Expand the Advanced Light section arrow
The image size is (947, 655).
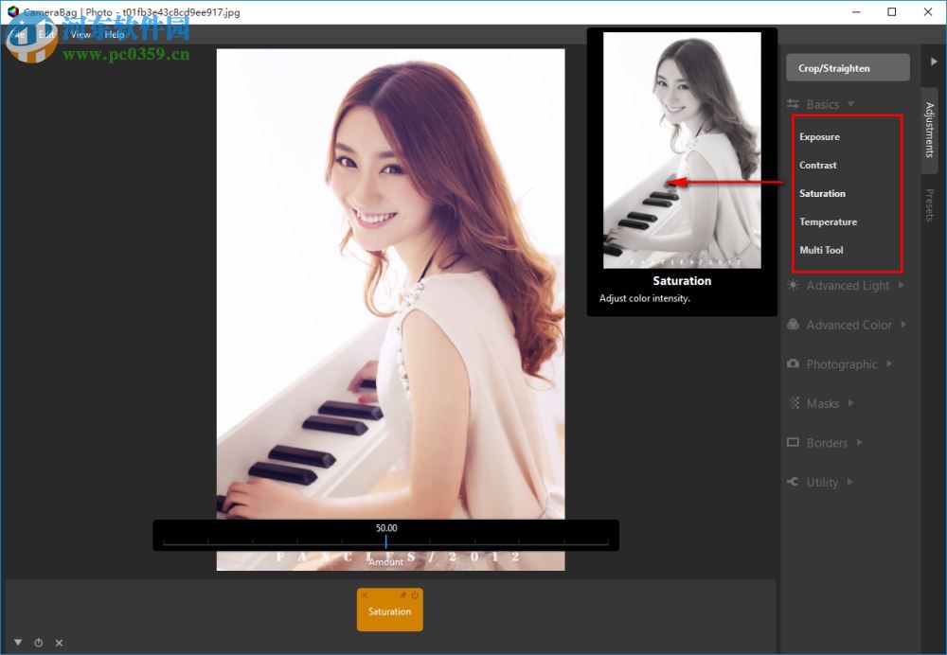[x=902, y=285]
